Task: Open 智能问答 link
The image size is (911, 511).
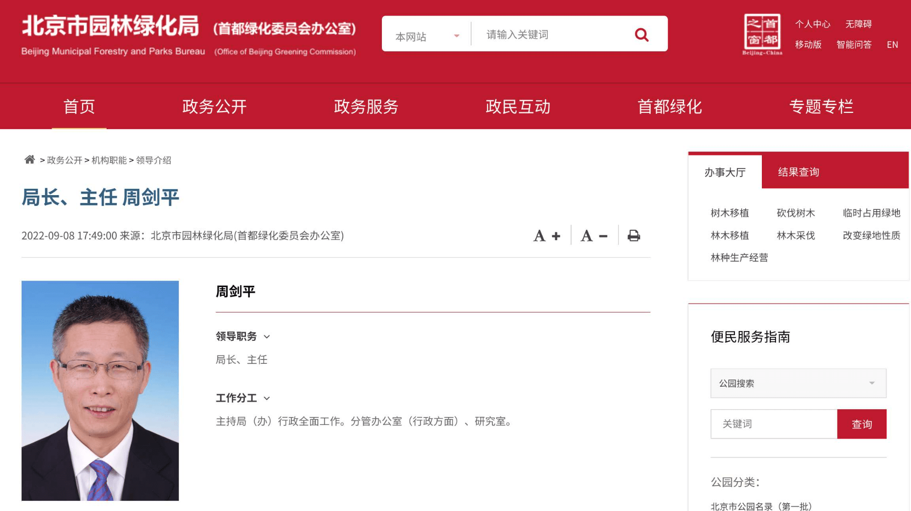Action: 854,44
